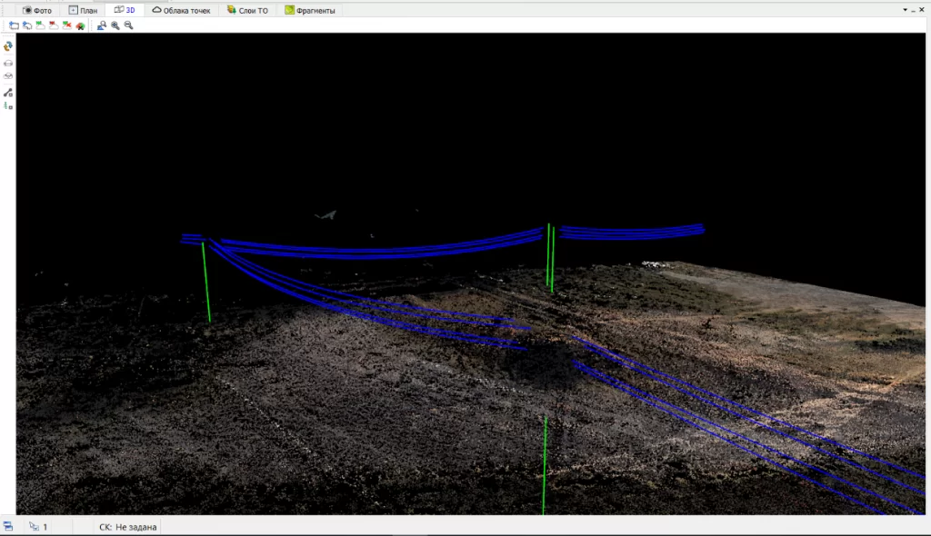Open the panel dropdown arrow at top right
931x536 pixels.
[x=905, y=9]
